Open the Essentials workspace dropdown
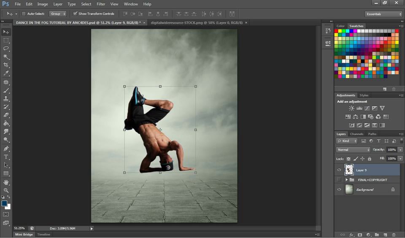Image resolution: width=405 pixels, height=238 pixels. point(383,14)
